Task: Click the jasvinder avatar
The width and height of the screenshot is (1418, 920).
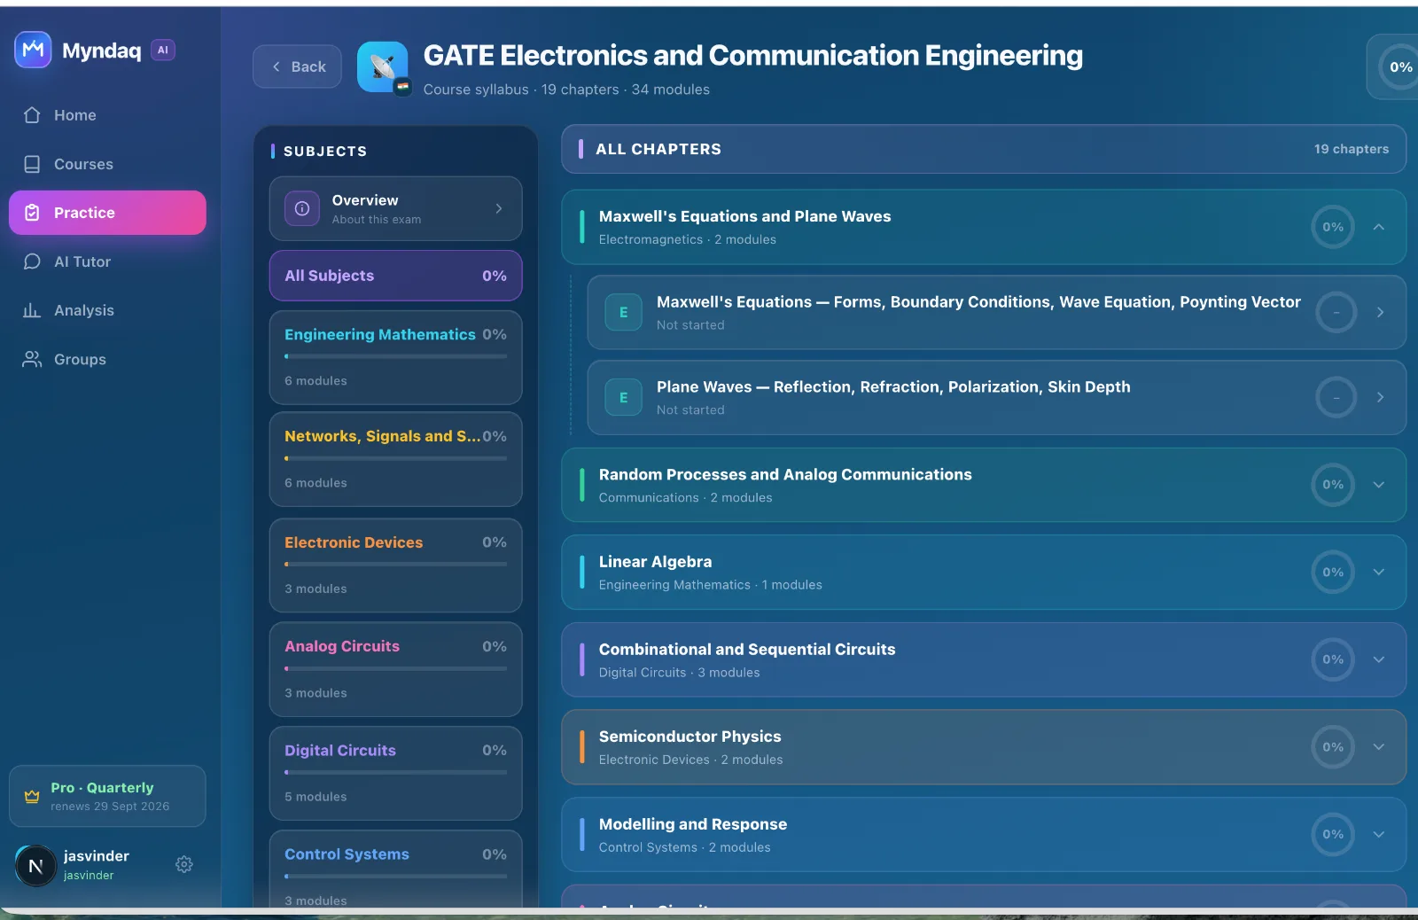Action: [x=35, y=866]
